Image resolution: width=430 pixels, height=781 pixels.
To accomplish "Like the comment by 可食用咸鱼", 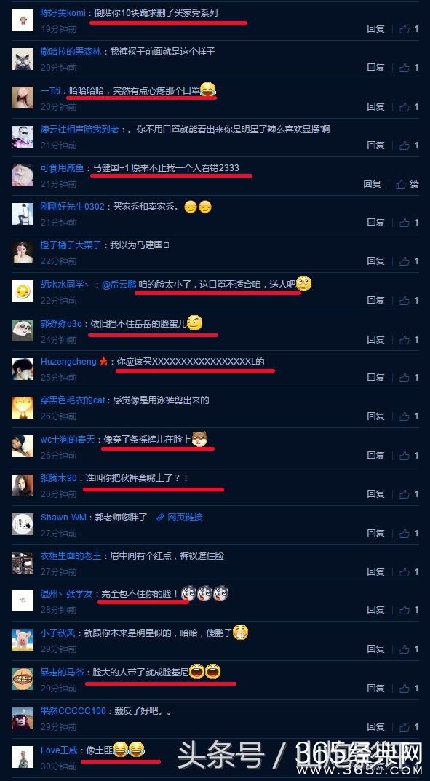I will 401,184.
